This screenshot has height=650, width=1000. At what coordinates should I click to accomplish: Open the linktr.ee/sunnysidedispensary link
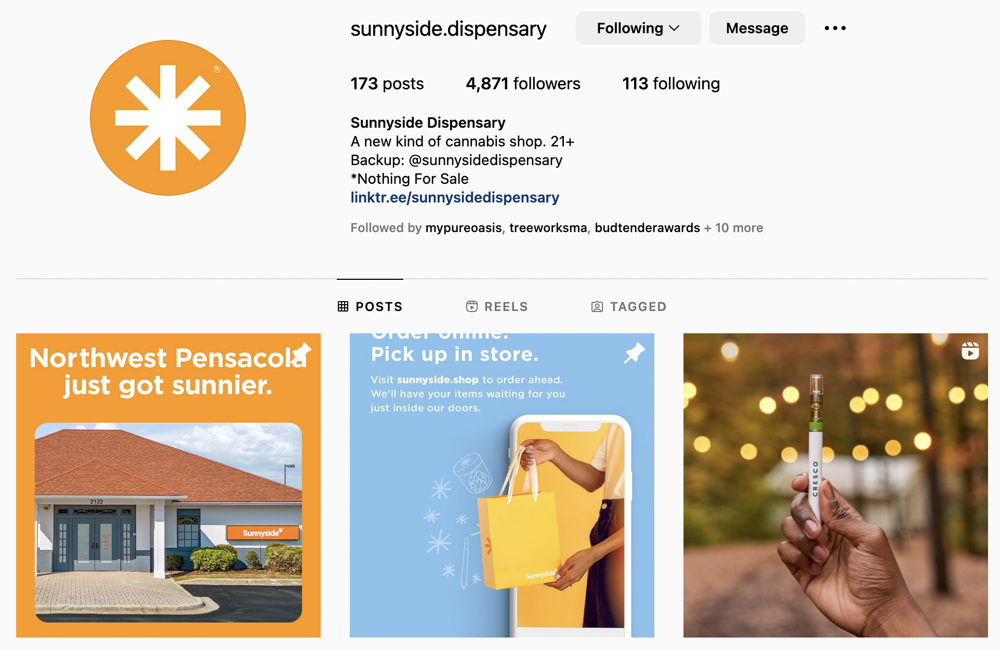pos(455,197)
